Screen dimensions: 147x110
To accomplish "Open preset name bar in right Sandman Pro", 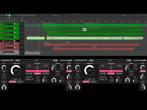I will point(110,60).
